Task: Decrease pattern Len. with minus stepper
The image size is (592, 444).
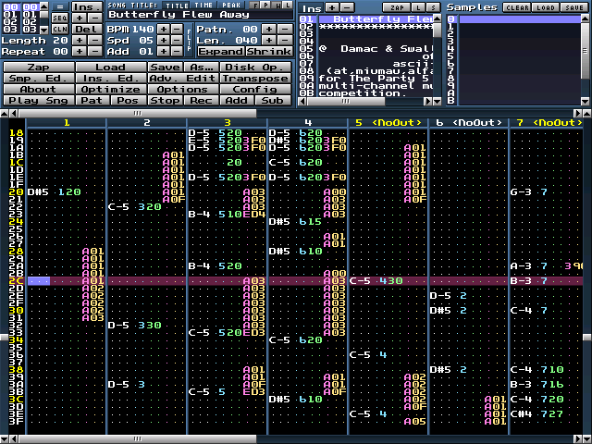Action: pyautogui.click(x=284, y=40)
